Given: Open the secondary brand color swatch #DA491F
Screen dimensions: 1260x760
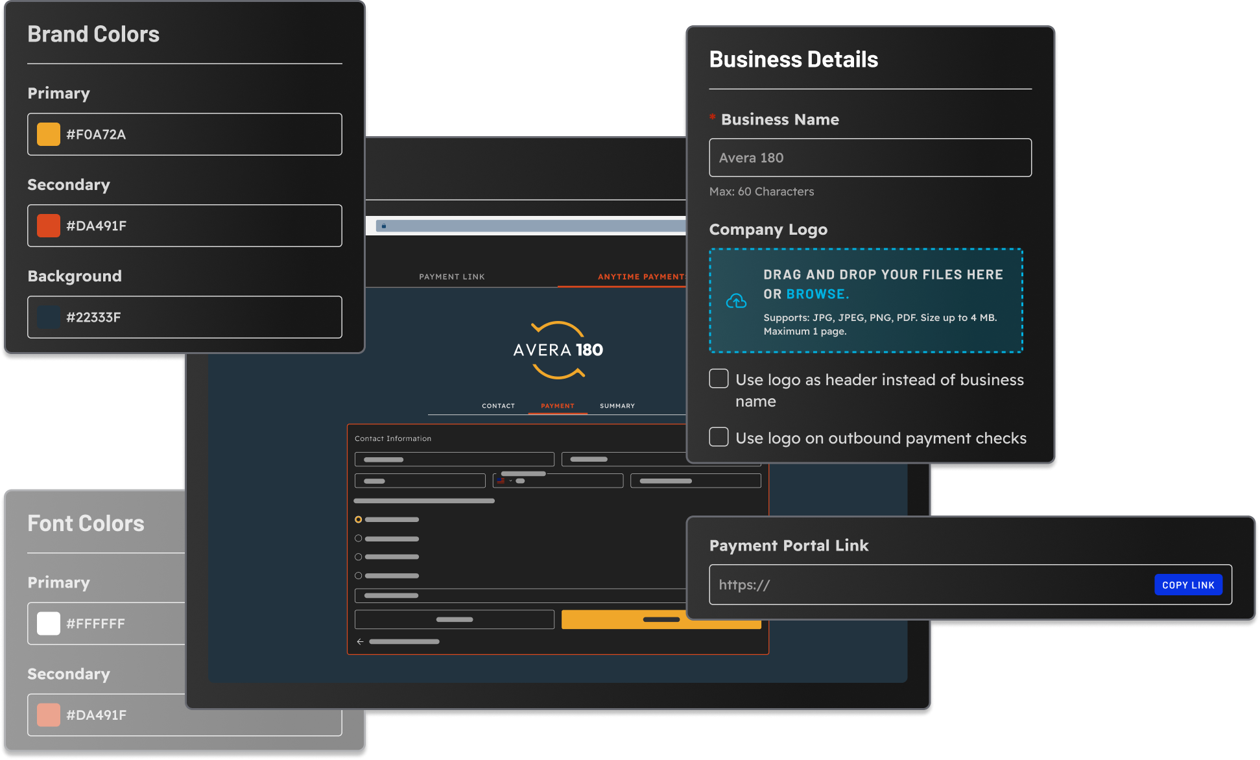Looking at the screenshot, I should [49, 226].
